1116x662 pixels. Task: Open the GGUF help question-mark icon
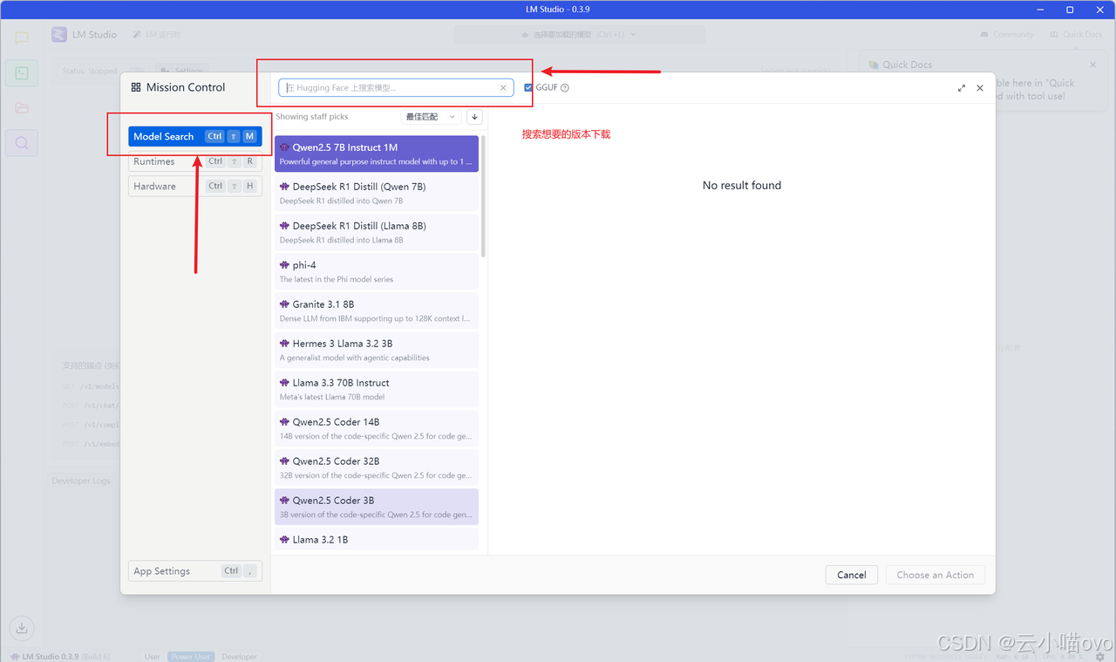tap(565, 87)
